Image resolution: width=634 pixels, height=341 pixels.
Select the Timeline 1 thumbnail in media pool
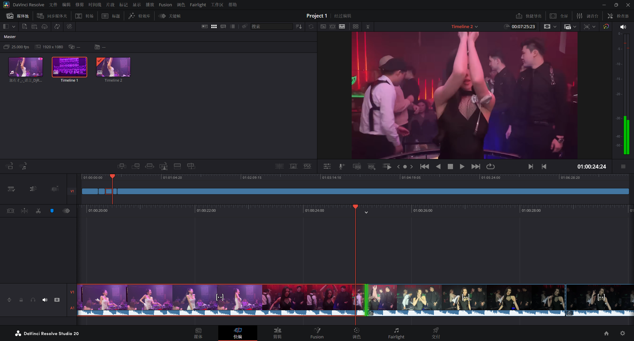coord(69,67)
